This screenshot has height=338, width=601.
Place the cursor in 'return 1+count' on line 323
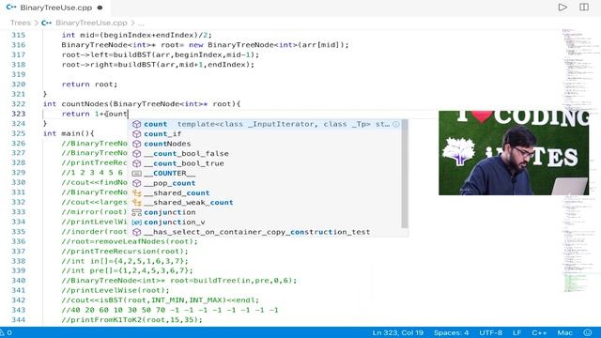pyautogui.click(x=95, y=114)
